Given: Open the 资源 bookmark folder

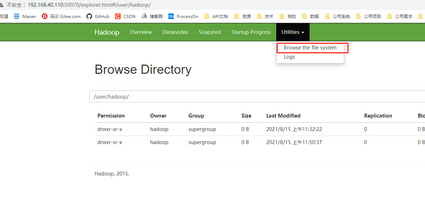Looking at the screenshot, I should [243, 16].
